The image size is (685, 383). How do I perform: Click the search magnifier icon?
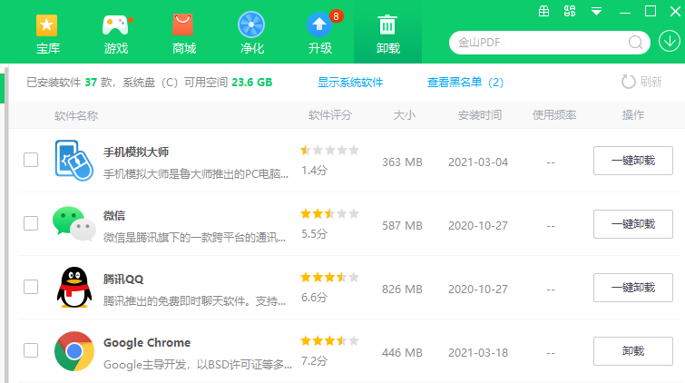point(635,43)
